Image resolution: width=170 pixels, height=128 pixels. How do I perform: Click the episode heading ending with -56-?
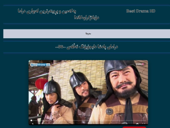coord(87,47)
